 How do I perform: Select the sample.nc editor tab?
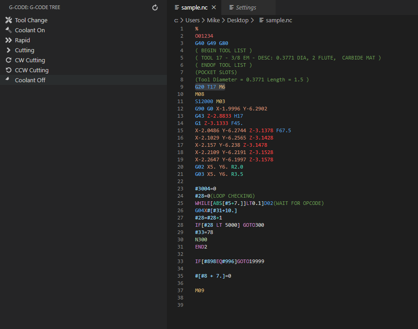click(x=194, y=8)
